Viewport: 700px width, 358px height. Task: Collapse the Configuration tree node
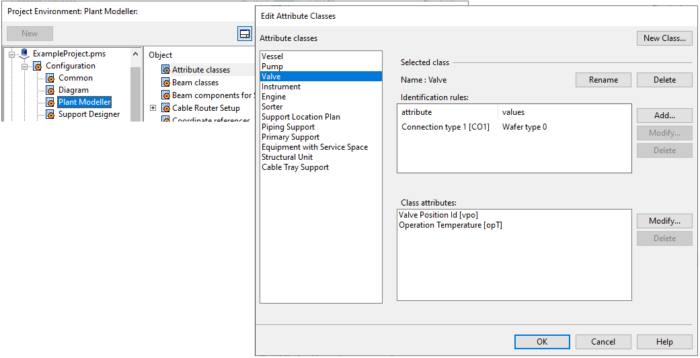coord(24,66)
